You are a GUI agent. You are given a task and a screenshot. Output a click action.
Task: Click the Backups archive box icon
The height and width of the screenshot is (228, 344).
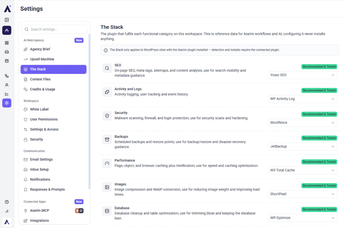click(x=107, y=140)
